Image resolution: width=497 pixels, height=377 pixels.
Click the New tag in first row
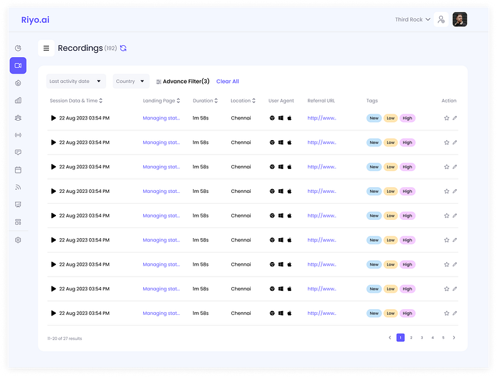[374, 118]
